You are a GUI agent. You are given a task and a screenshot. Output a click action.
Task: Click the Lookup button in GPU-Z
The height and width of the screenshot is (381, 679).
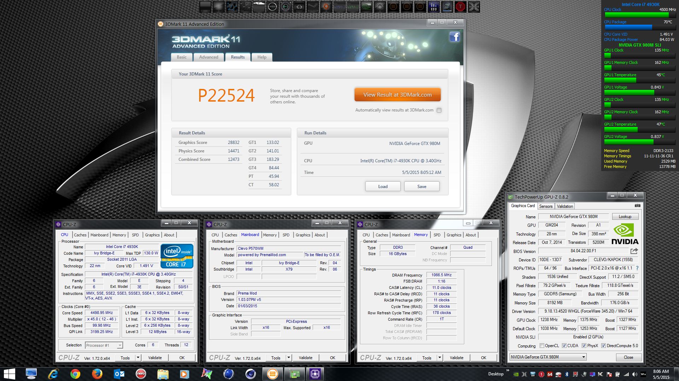click(x=625, y=217)
